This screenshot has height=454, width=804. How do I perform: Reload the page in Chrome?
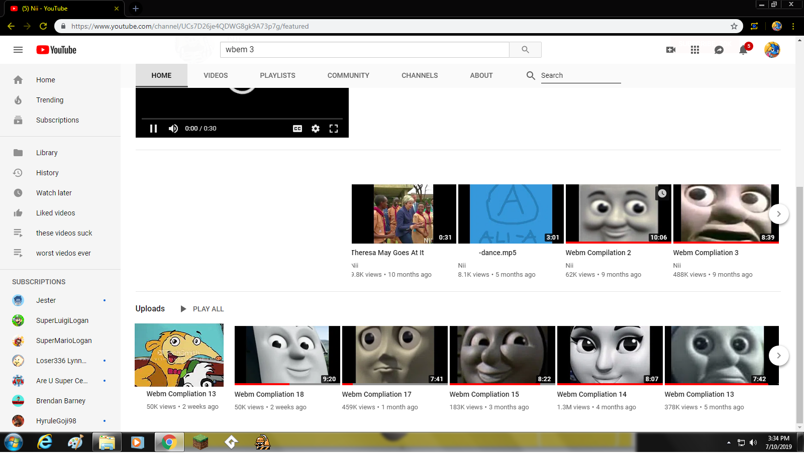[x=43, y=26]
